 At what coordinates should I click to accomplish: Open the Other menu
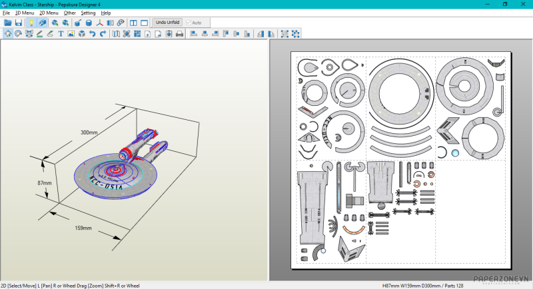pyautogui.click(x=70, y=13)
